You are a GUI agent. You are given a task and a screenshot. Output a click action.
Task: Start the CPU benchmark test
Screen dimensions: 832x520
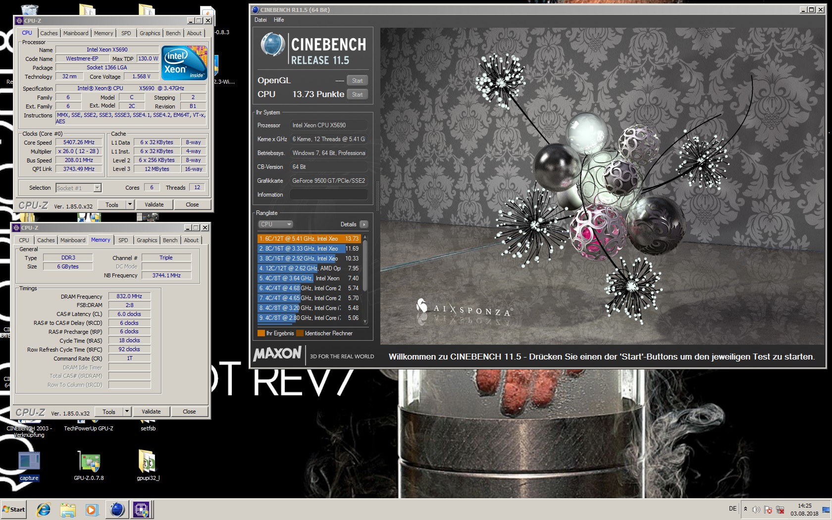click(357, 95)
